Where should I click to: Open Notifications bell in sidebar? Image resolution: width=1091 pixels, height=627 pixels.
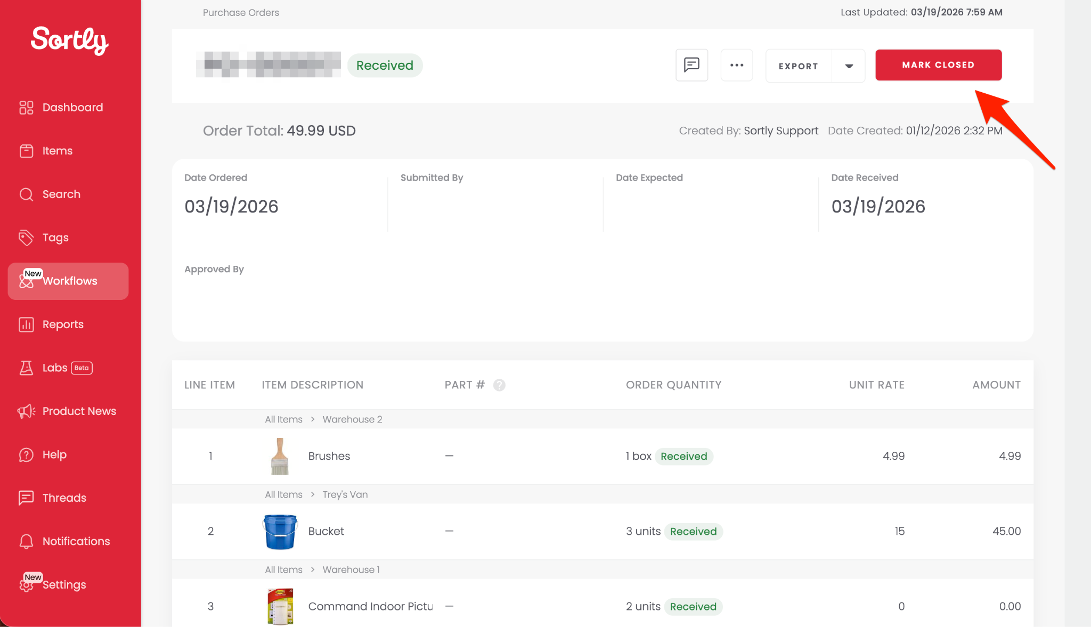(x=76, y=541)
